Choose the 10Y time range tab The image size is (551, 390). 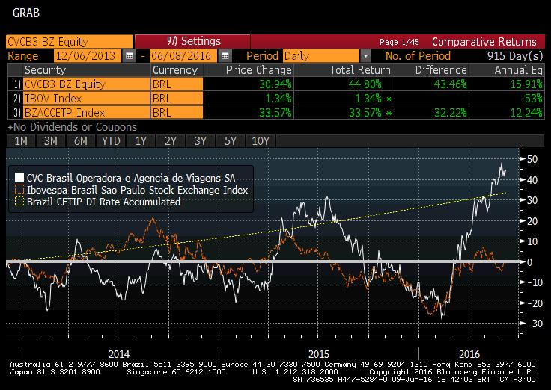click(261, 141)
